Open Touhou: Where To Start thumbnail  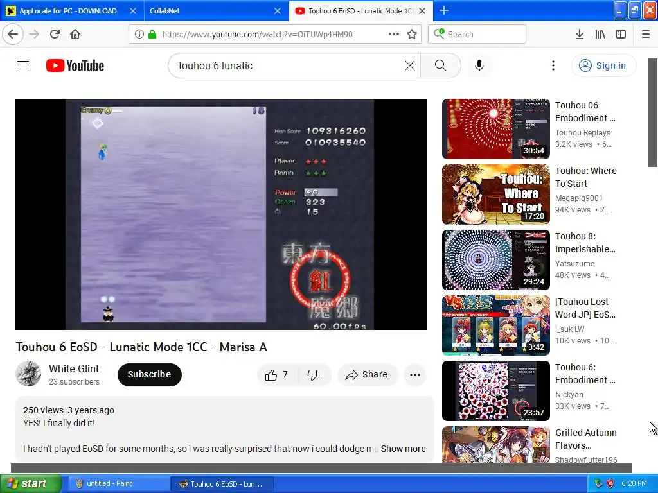tap(496, 195)
